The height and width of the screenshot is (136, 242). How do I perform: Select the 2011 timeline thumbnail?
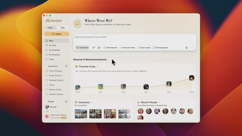click(101, 87)
